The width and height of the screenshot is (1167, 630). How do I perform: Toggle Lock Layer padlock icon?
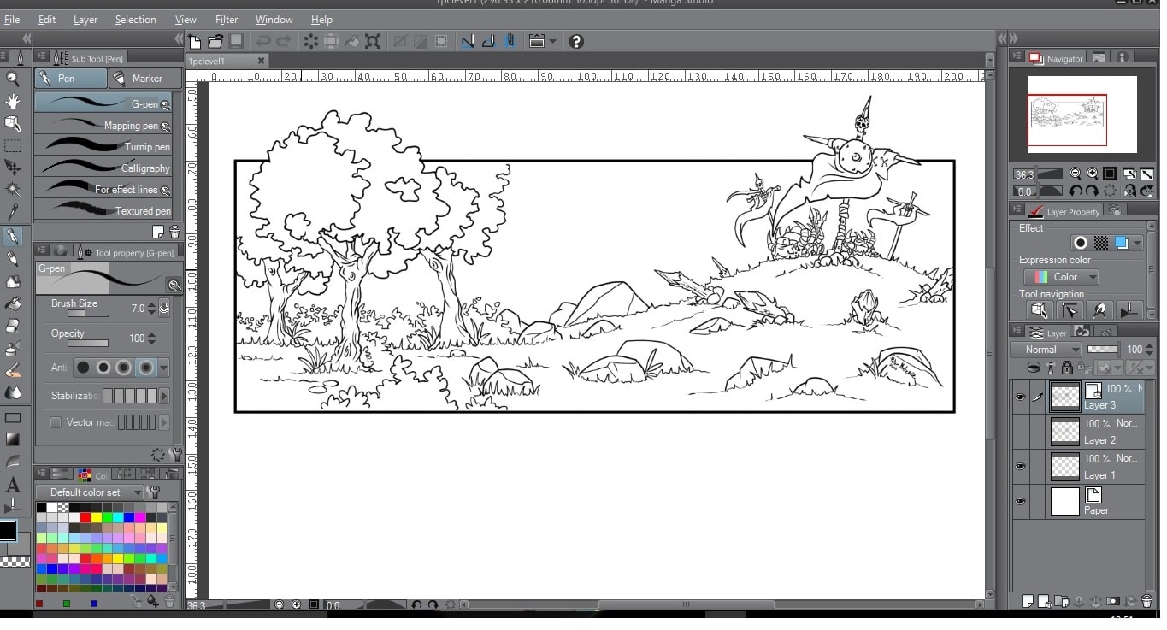[1067, 368]
